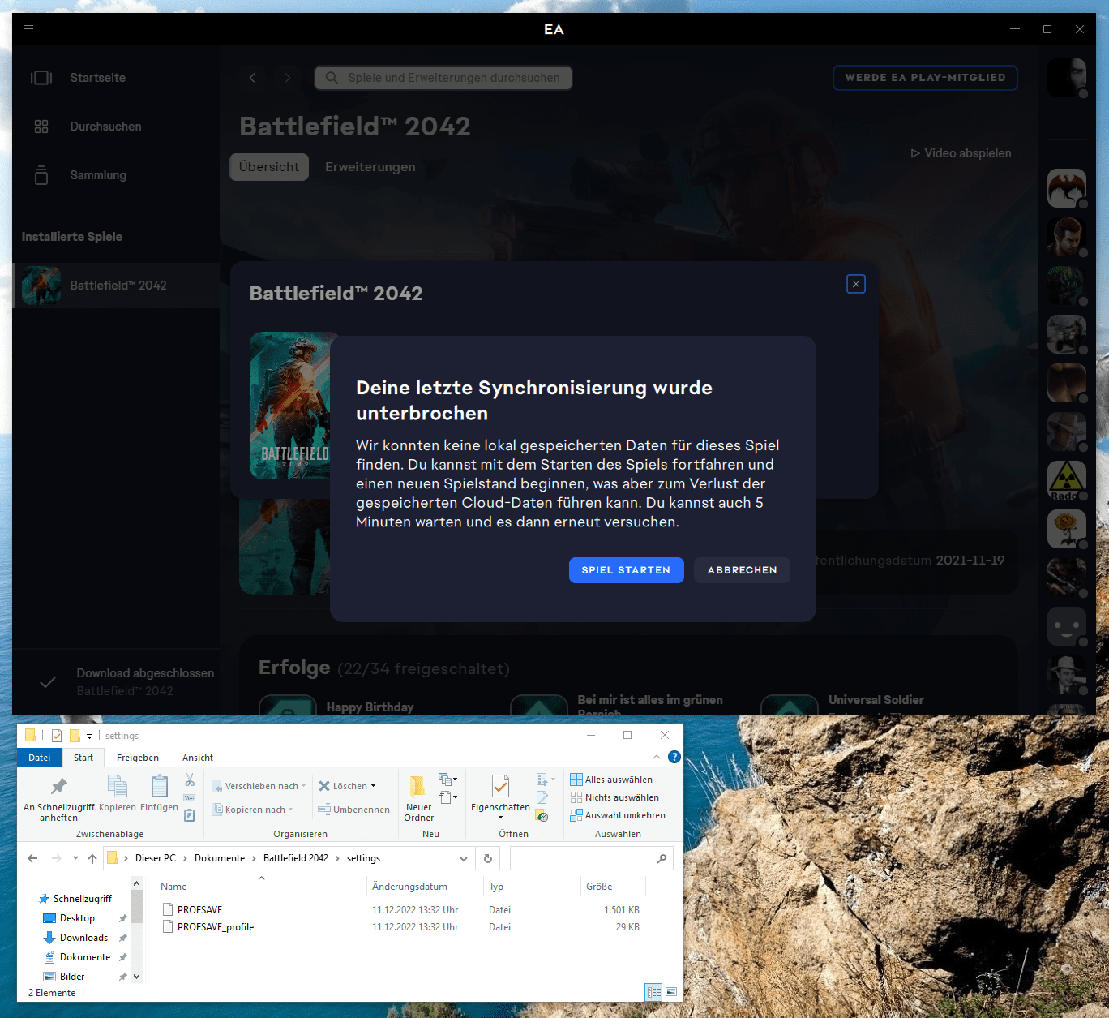Viewport: 1109px width, 1018px height.
Task: Select the Start ribbon tab in Explorer
Action: coord(83,758)
